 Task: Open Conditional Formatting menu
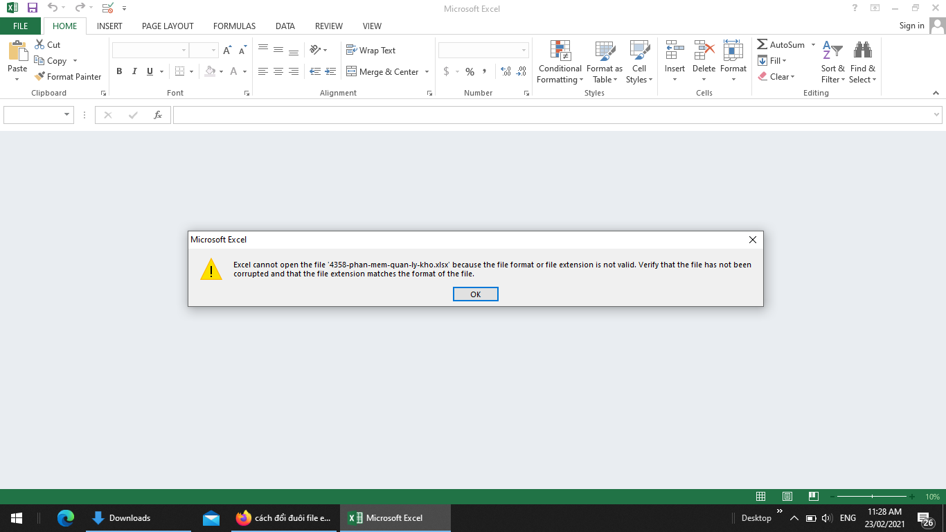[560, 62]
